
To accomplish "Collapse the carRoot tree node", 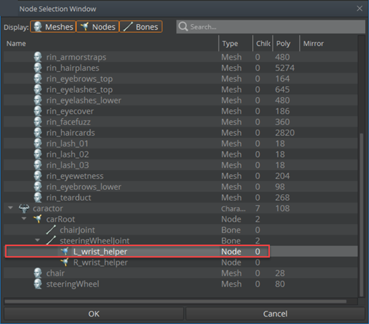I will pyautogui.click(x=25, y=219).
